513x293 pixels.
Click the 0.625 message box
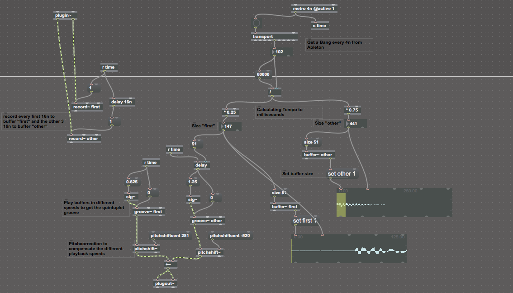[x=132, y=182]
